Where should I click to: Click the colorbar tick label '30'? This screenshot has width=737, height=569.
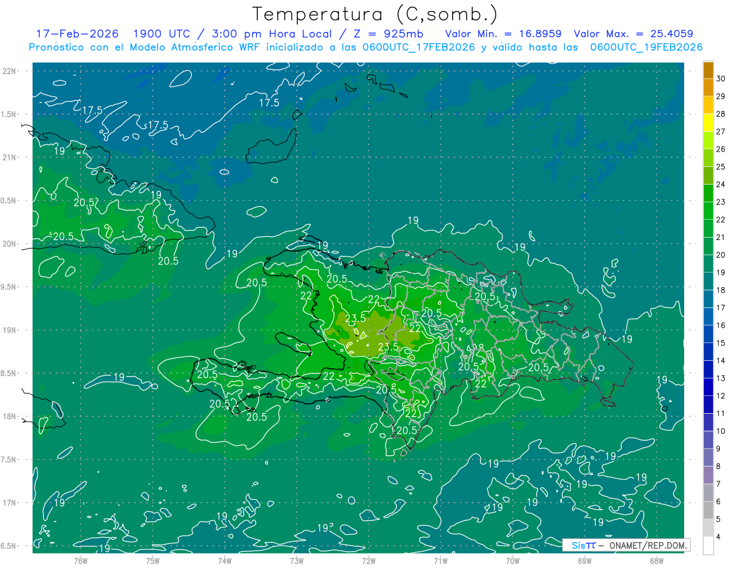click(x=721, y=79)
